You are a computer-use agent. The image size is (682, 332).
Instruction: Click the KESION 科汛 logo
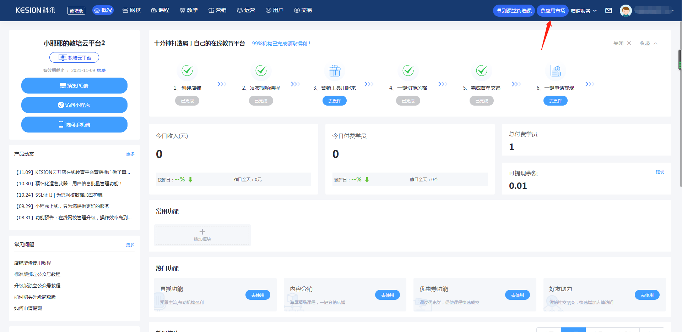click(x=35, y=10)
